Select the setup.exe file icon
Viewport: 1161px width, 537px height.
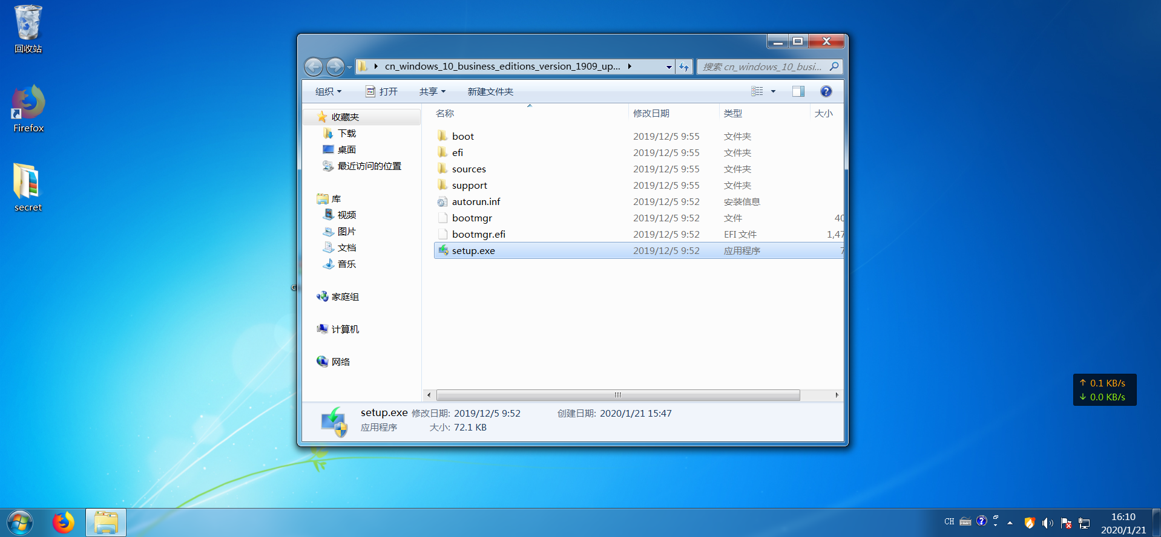pos(443,250)
